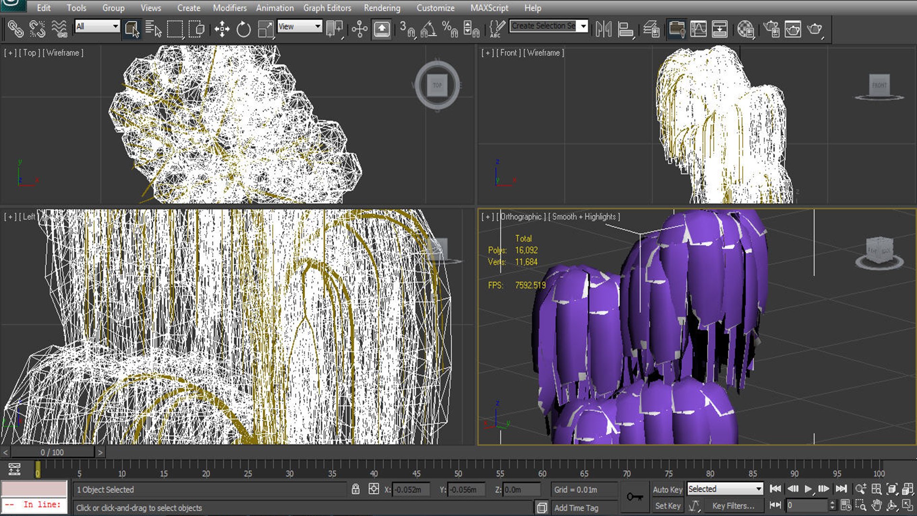Click the Set Key button
This screenshot has height=516, width=917.
[667, 505]
